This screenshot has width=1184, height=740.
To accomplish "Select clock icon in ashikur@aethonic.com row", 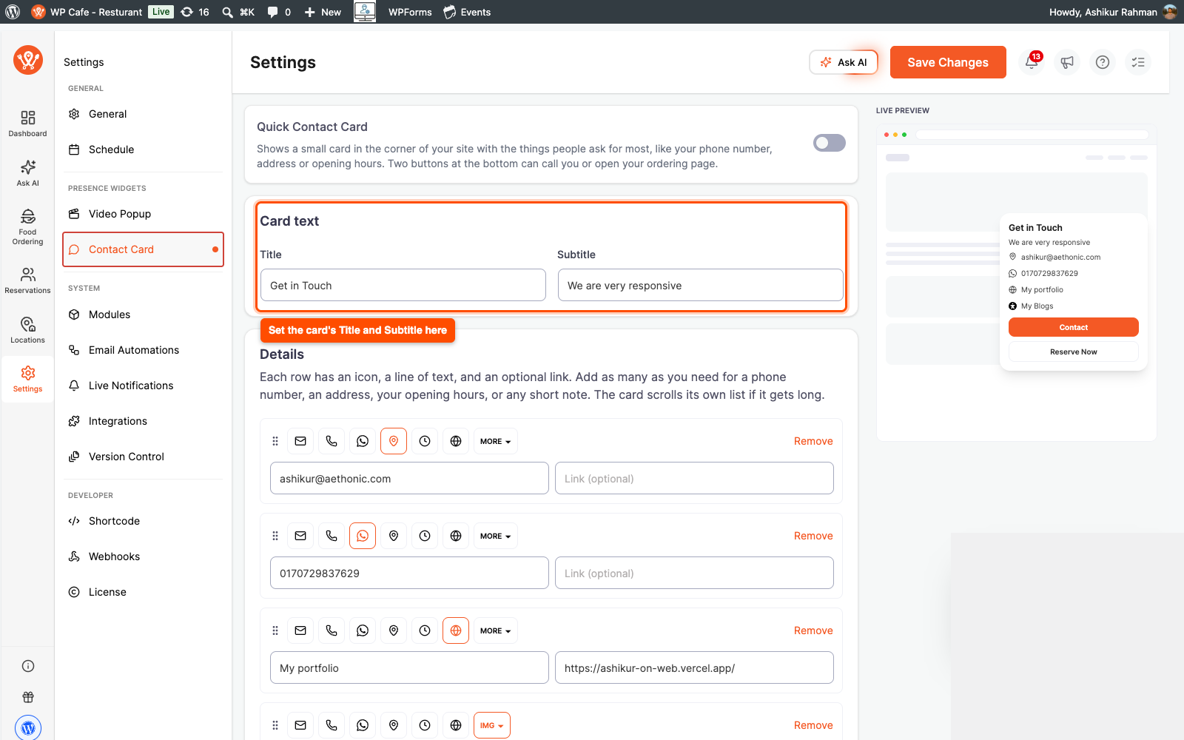I will tap(425, 441).
